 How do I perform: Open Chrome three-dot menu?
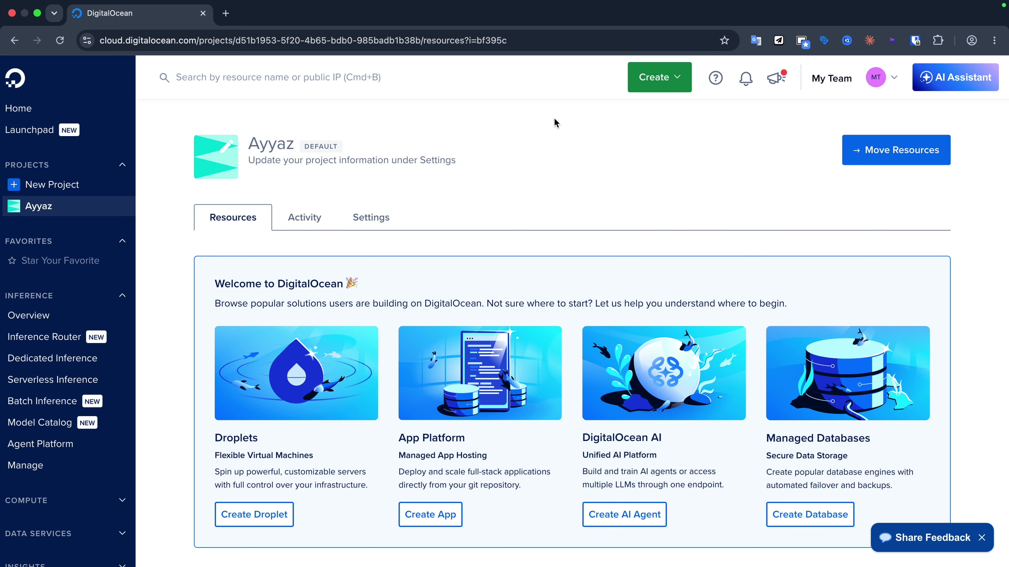[x=994, y=40]
